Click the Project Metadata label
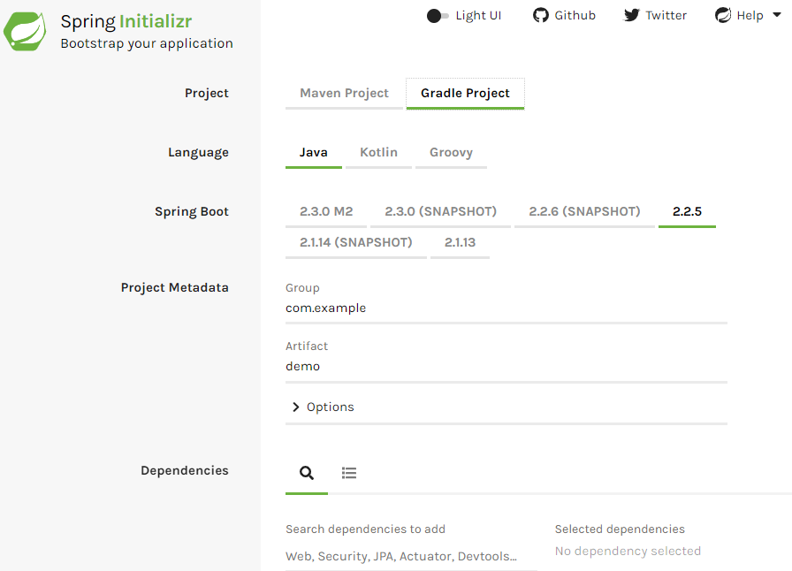 175,287
